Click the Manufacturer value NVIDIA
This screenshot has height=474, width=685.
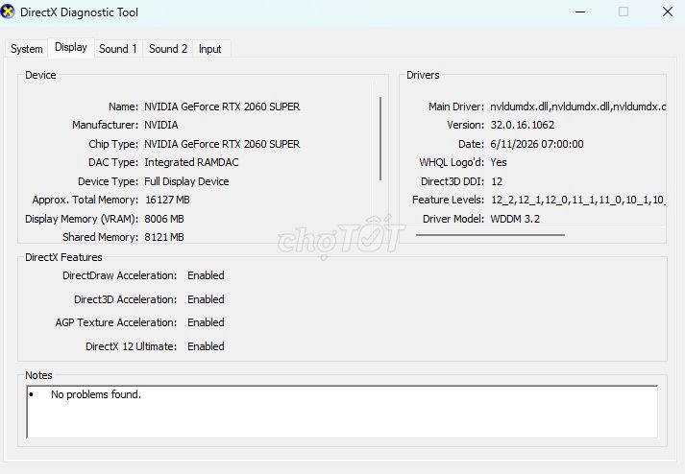161,125
